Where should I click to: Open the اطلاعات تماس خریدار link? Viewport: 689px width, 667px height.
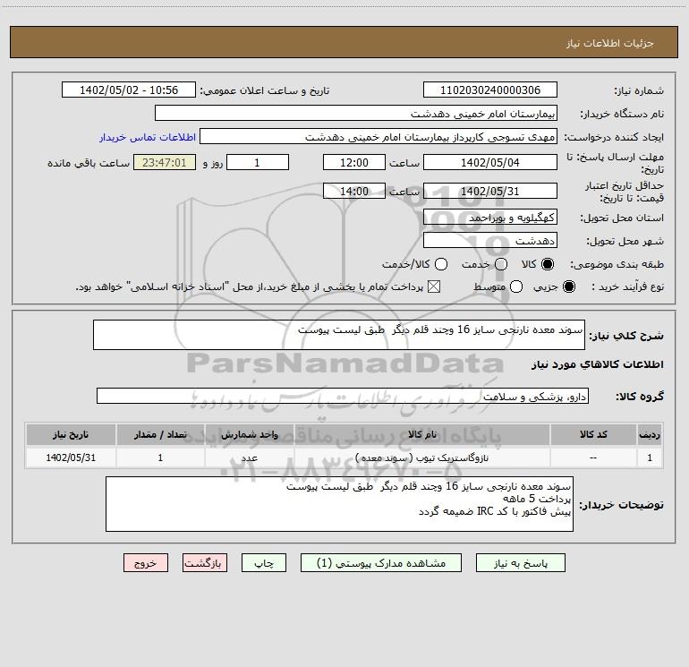[148, 137]
